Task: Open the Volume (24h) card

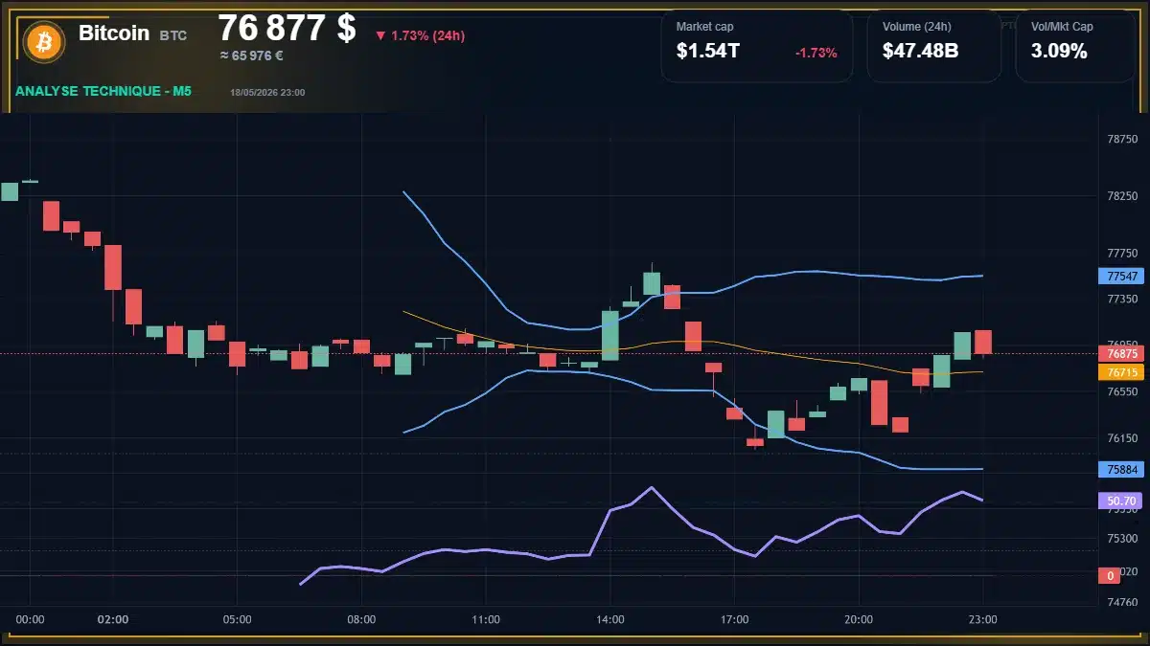Action: [934, 46]
